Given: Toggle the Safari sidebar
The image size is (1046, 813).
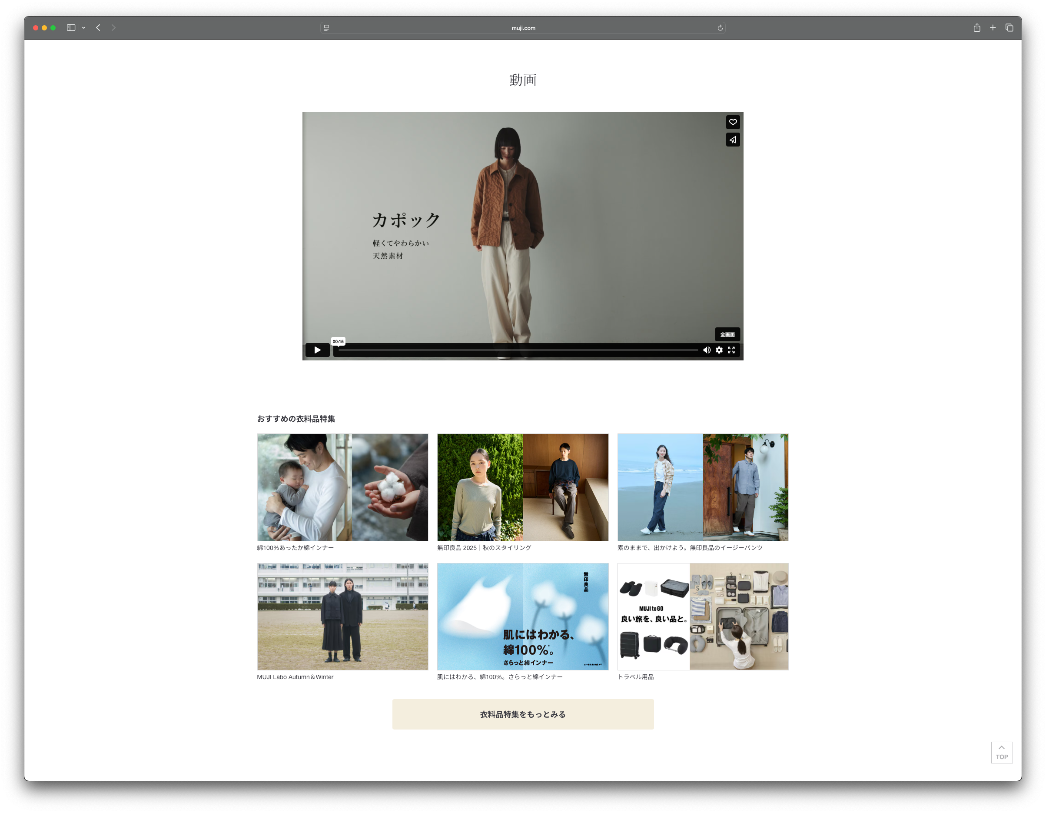Looking at the screenshot, I should coord(71,28).
